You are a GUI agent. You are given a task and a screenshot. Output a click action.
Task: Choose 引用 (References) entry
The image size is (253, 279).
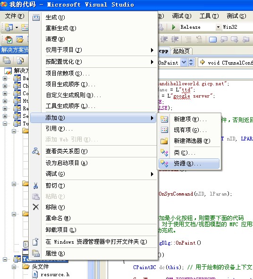tap(93, 129)
